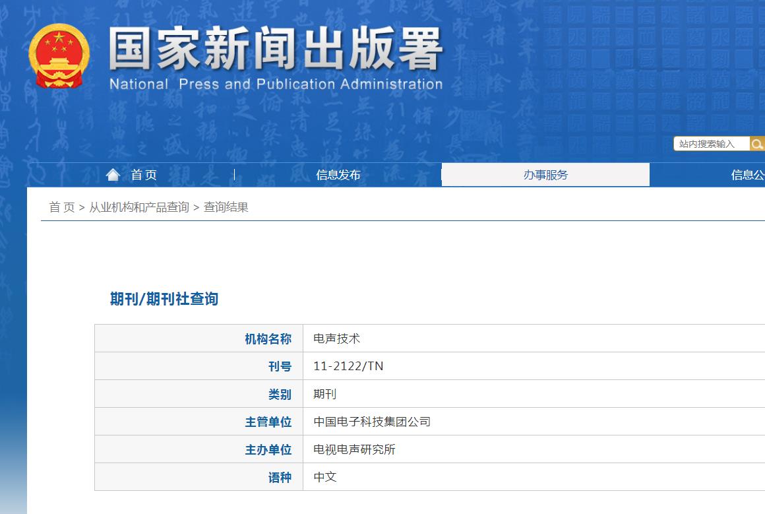The width and height of the screenshot is (765, 514).
Task: Click the publication number 11-2122/TN
Action: tap(348, 366)
